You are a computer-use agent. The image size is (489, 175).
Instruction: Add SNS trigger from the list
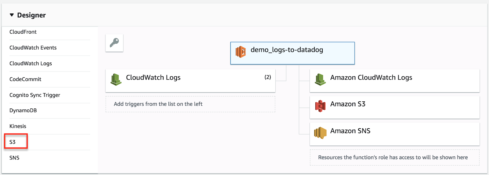(14, 158)
